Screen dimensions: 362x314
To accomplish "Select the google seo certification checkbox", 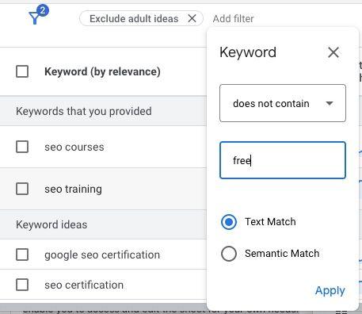I will pyautogui.click(x=22, y=255).
